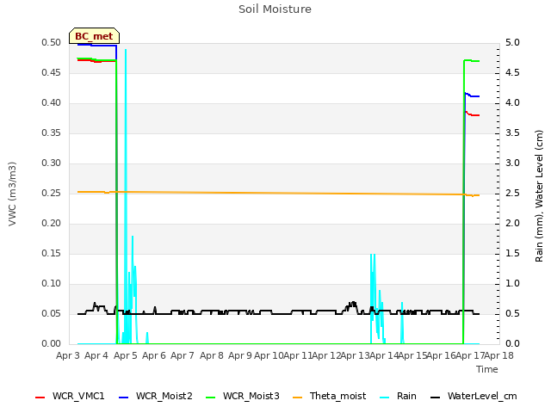Image resolution: width=551 pixels, height=413 pixels.
Task: Click the 0.50 left axis value
Action: (52, 42)
